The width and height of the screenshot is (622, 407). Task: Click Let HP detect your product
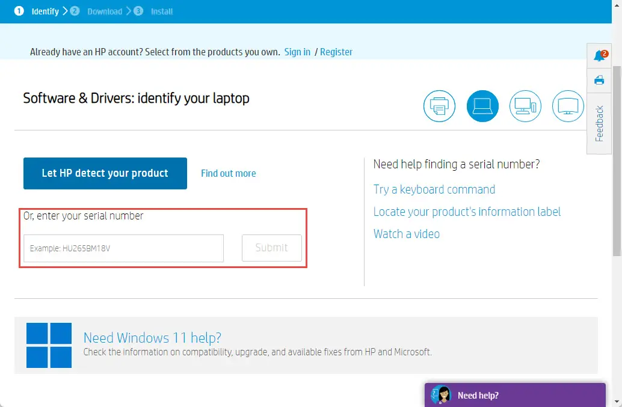pyautogui.click(x=105, y=173)
